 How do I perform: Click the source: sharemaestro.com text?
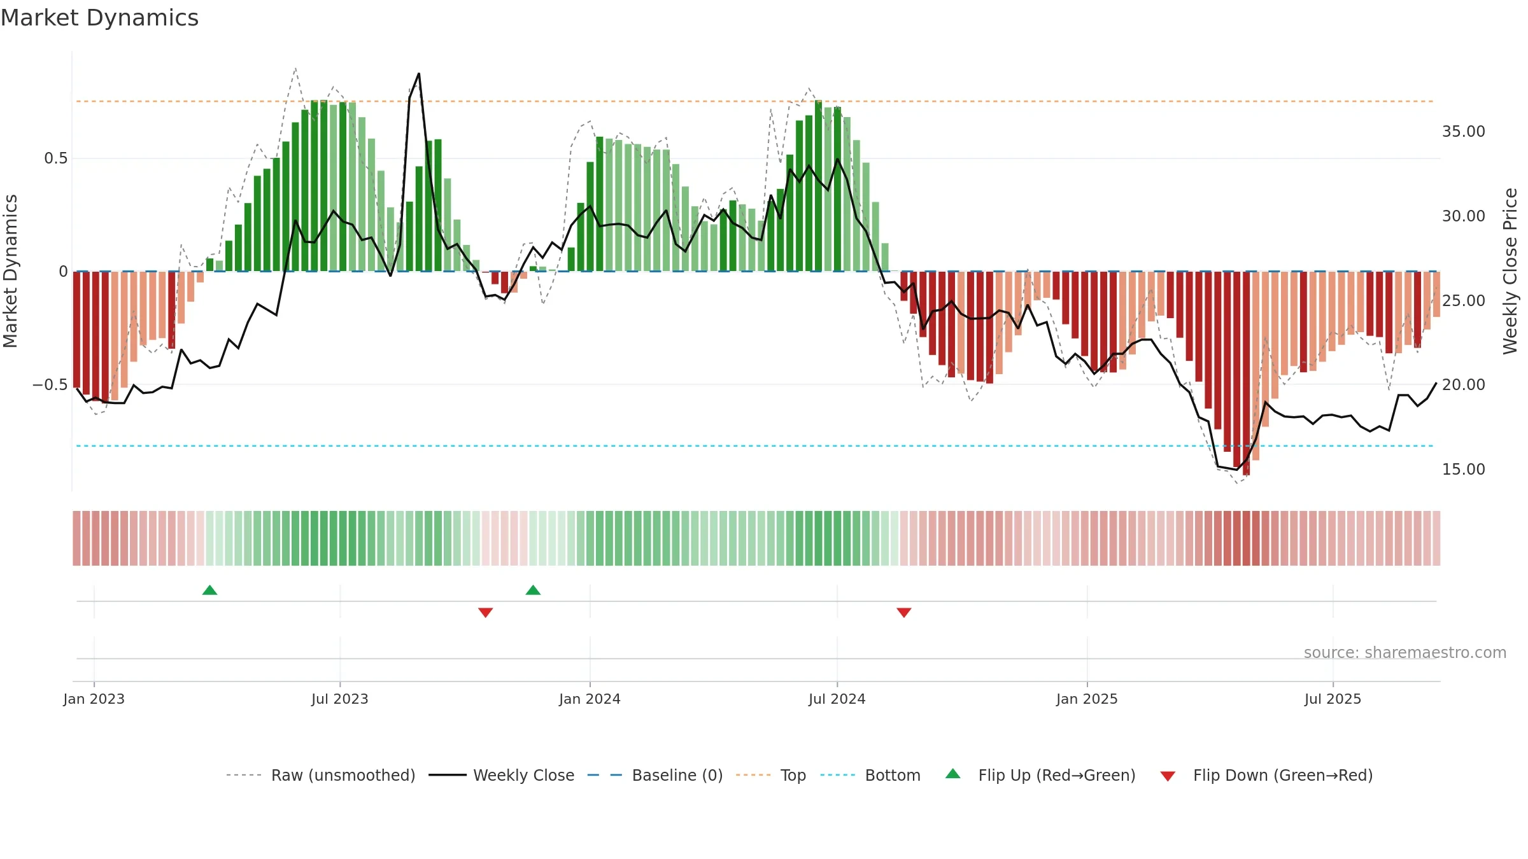coord(1404,652)
